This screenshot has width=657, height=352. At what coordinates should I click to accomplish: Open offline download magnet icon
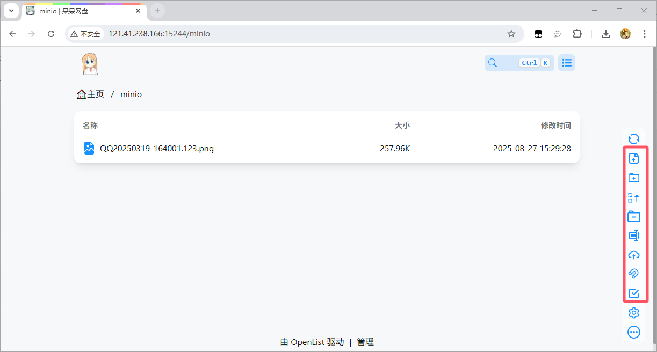click(x=634, y=274)
